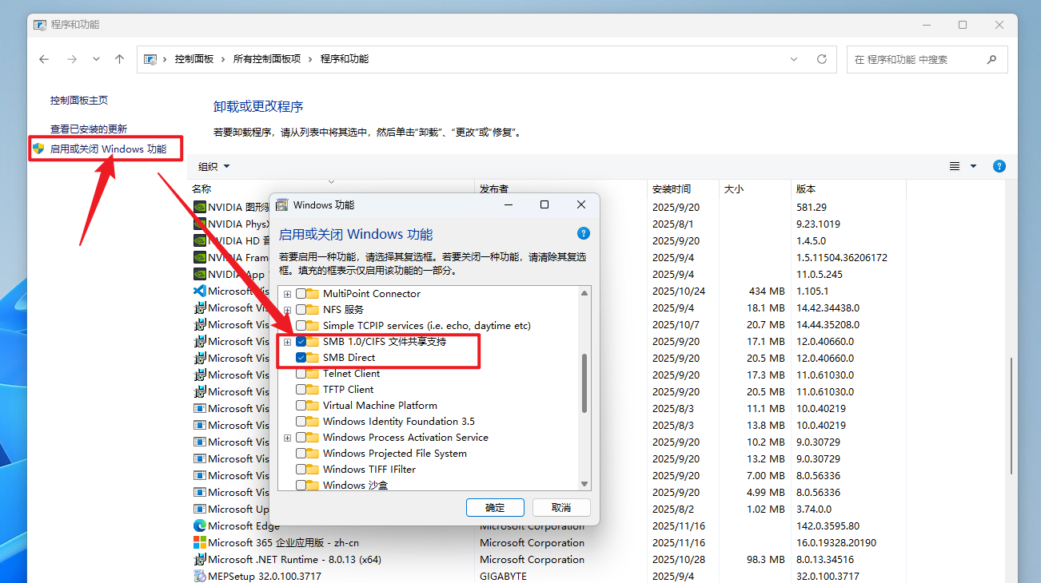
Task: Click folder icon beside Telnet Client
Action: (x=313, y=373)
